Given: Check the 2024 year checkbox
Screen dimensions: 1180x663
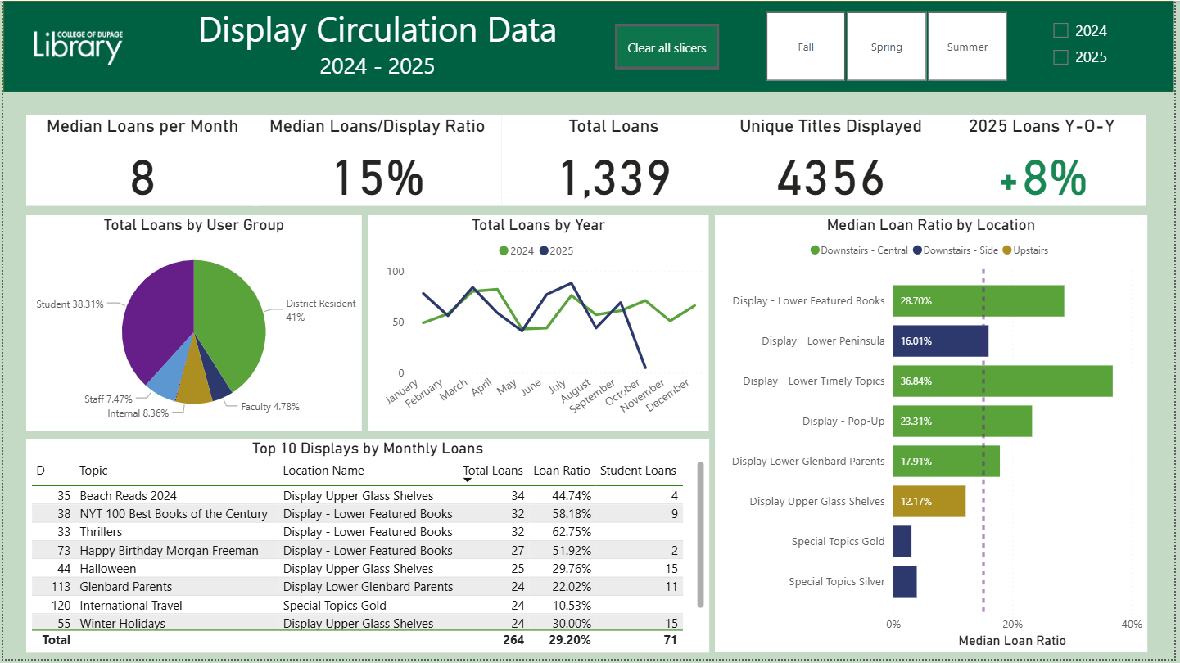Looking at the screenshot, I should click(x=1060, y=31).
